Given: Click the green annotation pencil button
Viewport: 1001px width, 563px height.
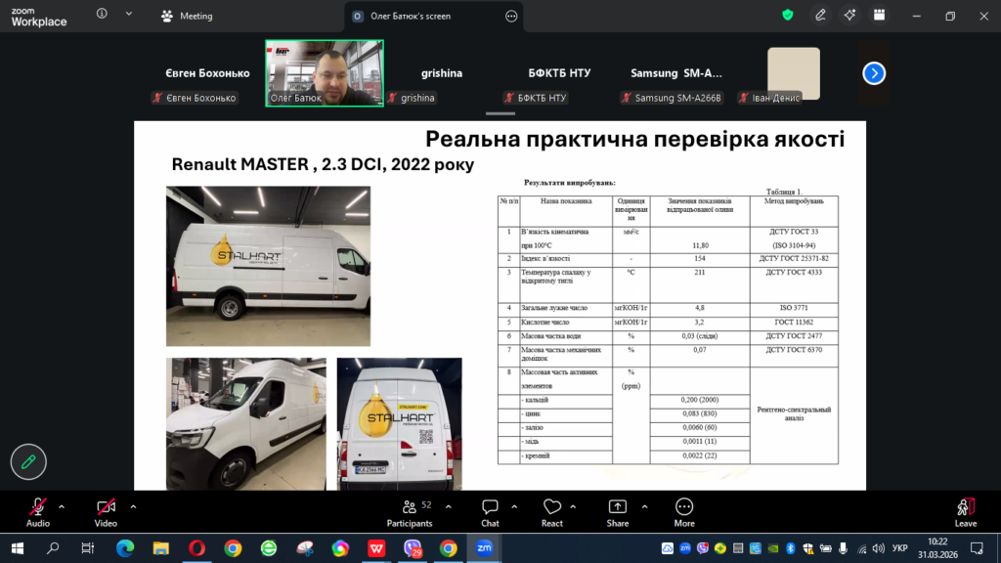Looking at the screenshot, I should coord(28,462).
